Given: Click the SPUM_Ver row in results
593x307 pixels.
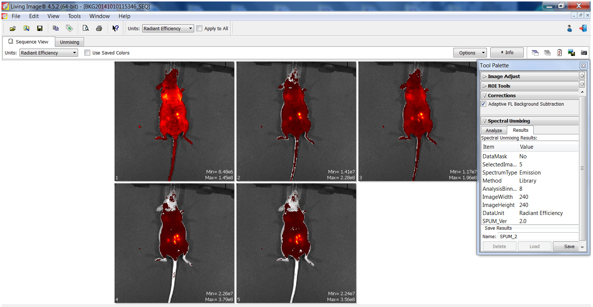Looking at the screenshot, I should (x=530, y=221).
